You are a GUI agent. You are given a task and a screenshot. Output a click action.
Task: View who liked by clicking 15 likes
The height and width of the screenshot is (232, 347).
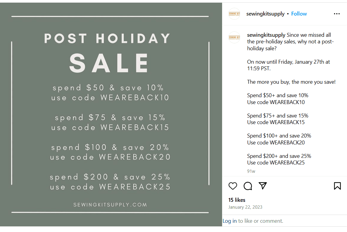[x=237, y=200]
